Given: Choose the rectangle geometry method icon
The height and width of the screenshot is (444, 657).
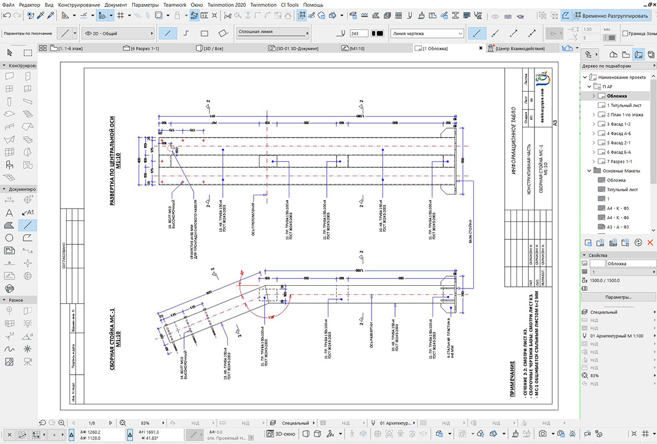Looking at the screenshot, I should pos(204,33).
